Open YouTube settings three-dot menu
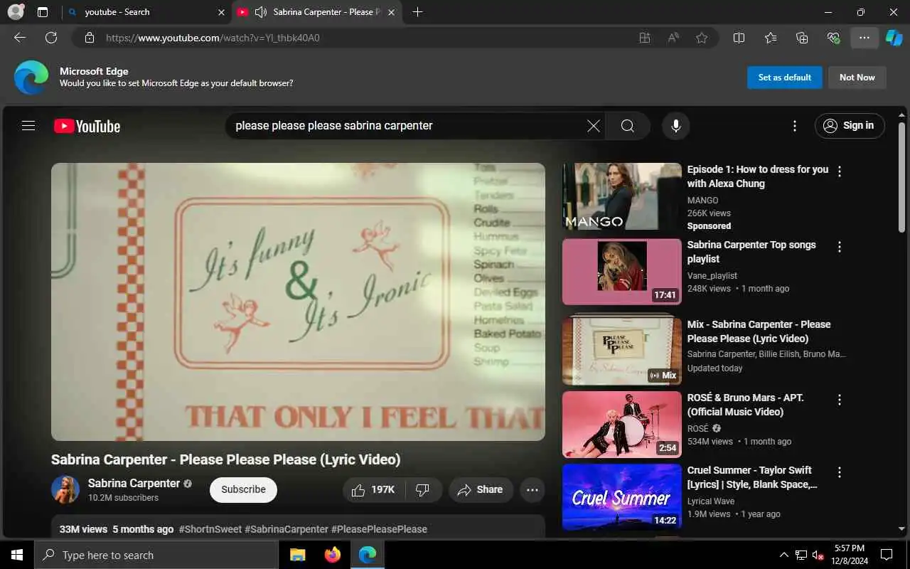This screenshot has width=910, height=569. (794, 126)
